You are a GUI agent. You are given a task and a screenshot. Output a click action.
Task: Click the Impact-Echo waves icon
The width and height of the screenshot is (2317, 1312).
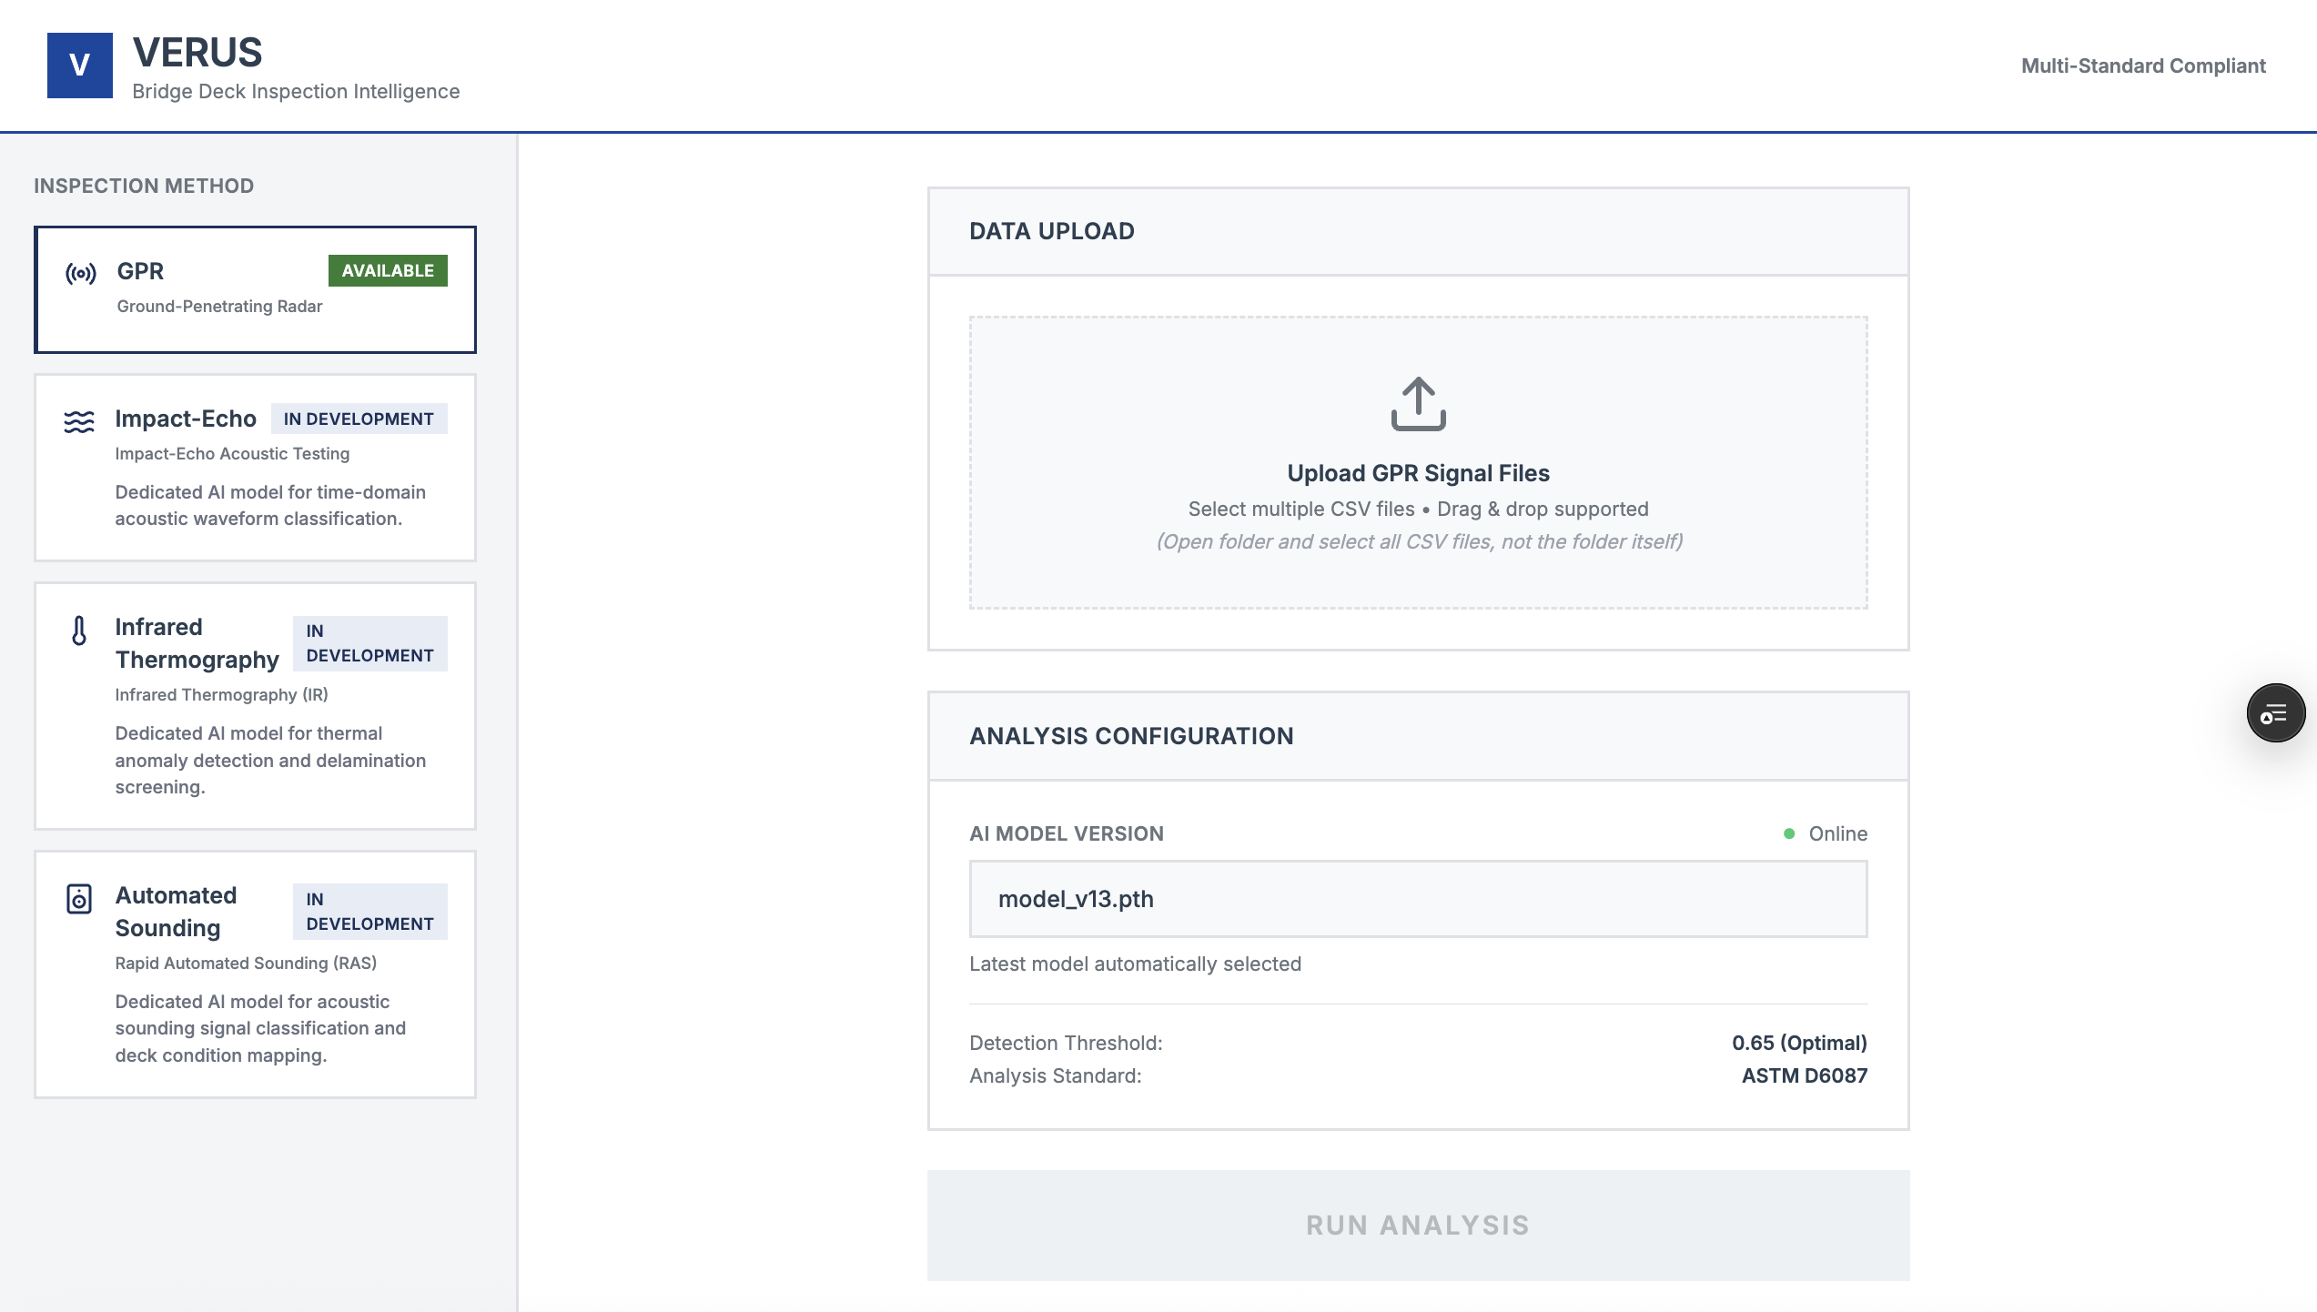(x=79, y=421)
